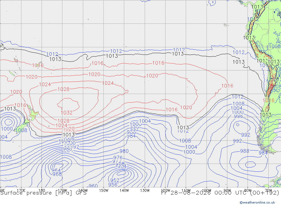Click the 90W longitude axis label
Screen dimensions: 281x205
[227, 190]
